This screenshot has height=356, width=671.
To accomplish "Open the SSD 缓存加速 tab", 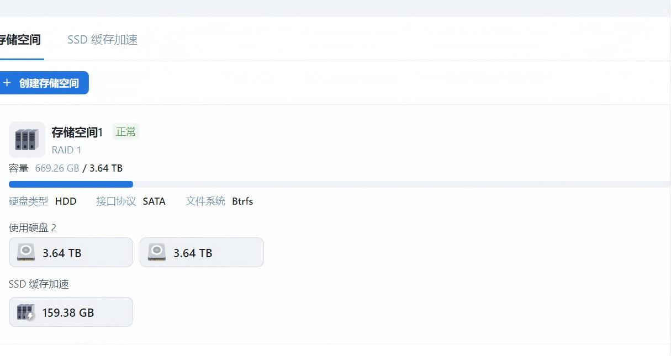I will (102, 40).
